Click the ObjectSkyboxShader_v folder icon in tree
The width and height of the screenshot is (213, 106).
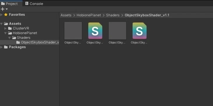[18, 42]
